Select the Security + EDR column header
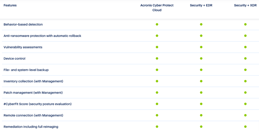The height and width of the screenshot is (132, 259). coord(201,5)
